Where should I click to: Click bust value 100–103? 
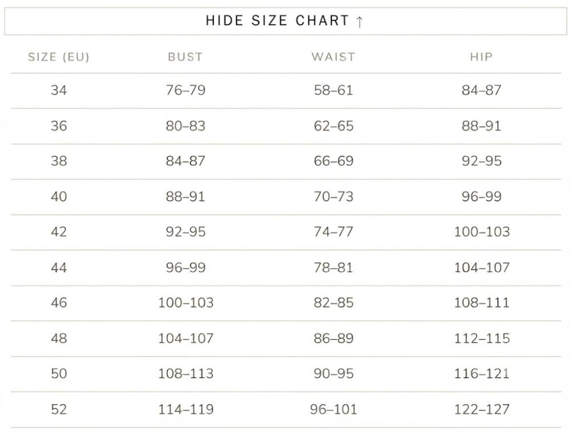(x=186, y=303)
